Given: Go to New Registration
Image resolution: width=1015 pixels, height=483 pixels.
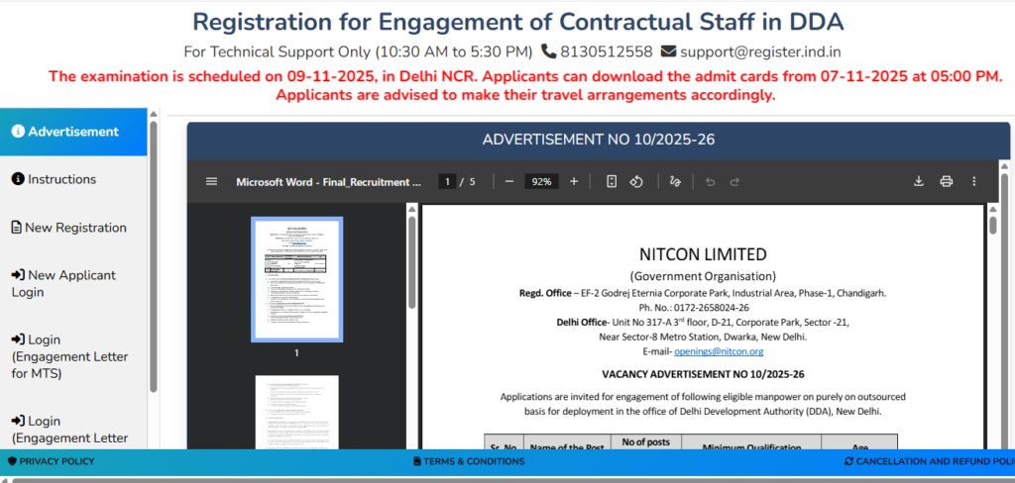Looking at the screenshot, I should pos(73,228).
